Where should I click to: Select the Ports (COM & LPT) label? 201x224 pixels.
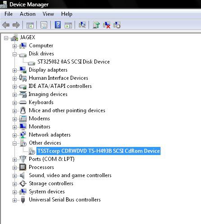[x=52, y=159]
